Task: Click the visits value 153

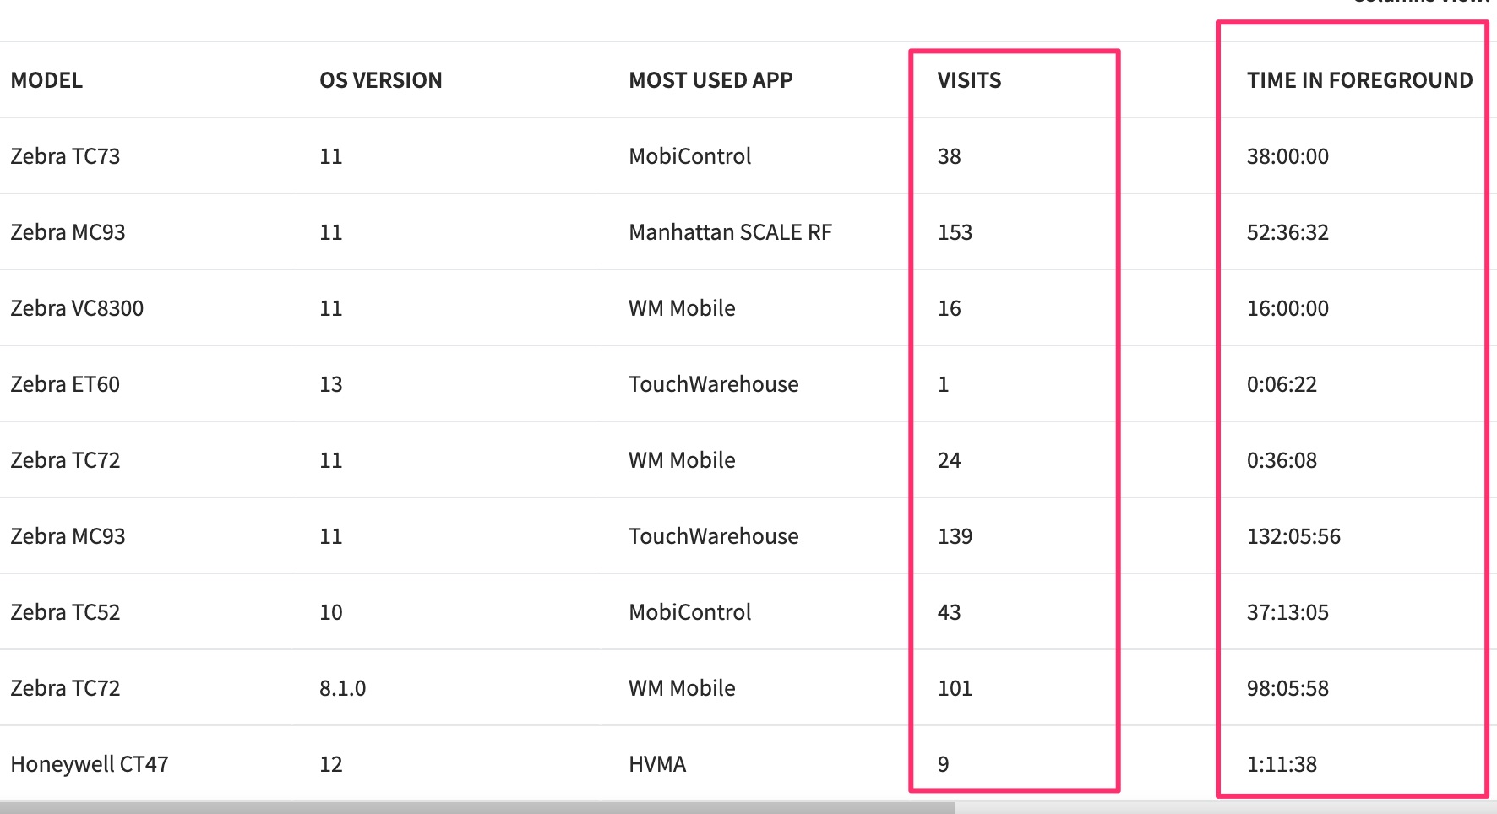Action: pos(955,232)
